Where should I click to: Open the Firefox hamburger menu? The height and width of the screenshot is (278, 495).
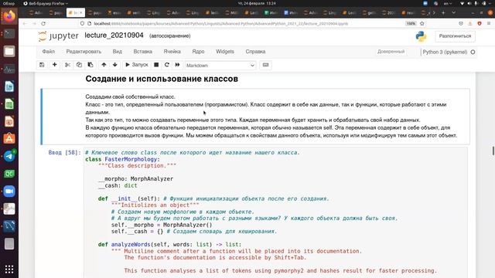tap(489, 24)
